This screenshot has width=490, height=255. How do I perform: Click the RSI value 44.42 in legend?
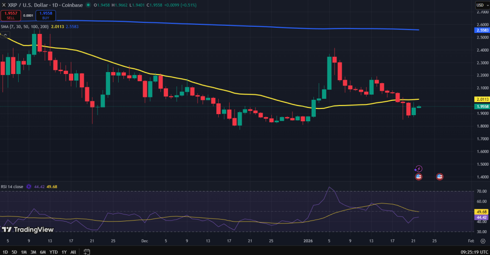(39, 187)
